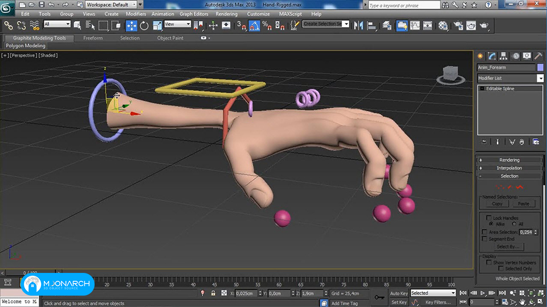Screen dimensions: 547x307
Task: Expand the Interpolation rollout
Action: coord(509,168)
